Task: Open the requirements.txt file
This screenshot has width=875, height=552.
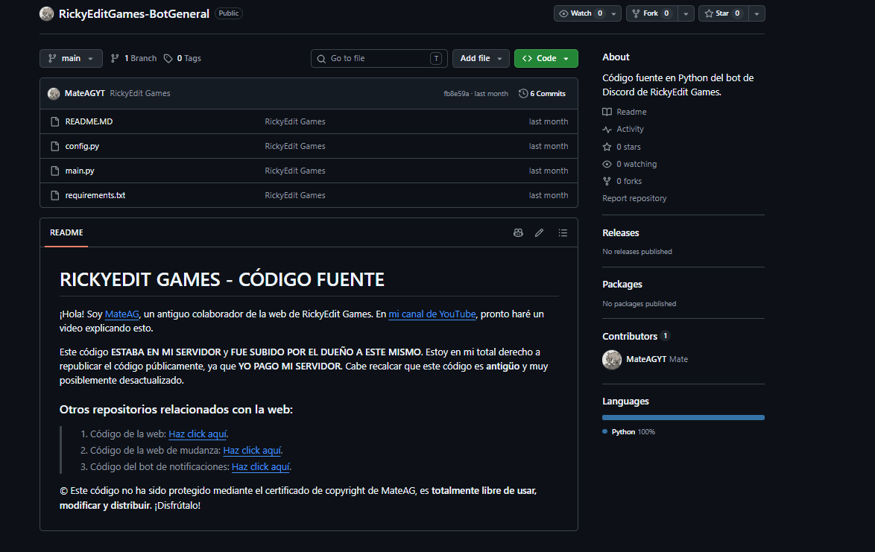Action: [95, 195]
